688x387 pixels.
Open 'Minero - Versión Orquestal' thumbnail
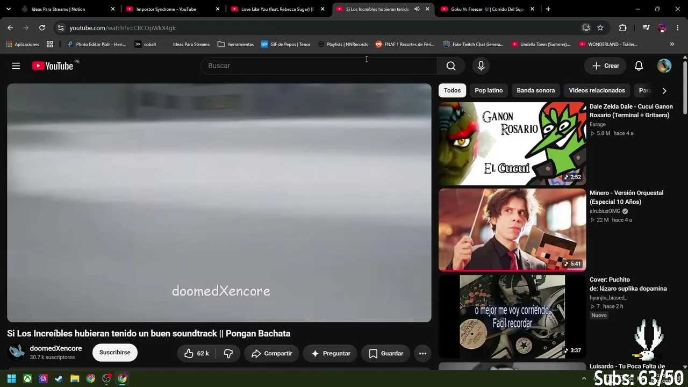click(x=512, y=230)
